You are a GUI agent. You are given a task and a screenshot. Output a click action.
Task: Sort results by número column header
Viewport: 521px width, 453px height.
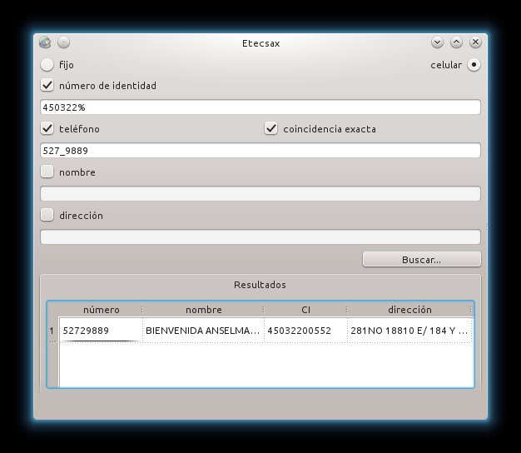101,310
